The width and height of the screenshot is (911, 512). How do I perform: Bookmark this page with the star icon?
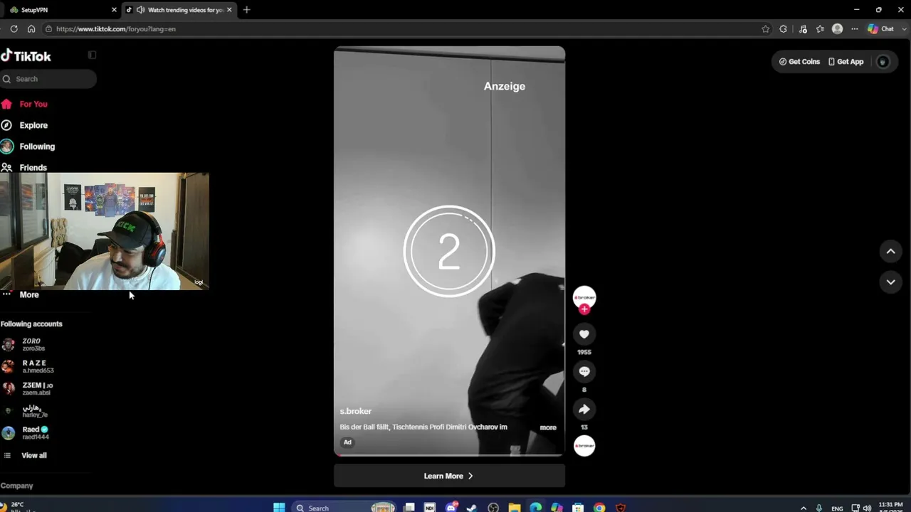tap(766, 29)
